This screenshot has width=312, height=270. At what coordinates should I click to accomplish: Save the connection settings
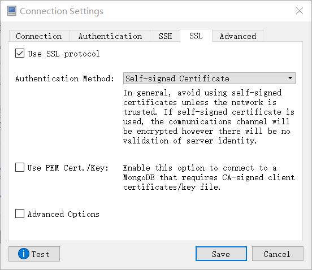(x=221, y=254)
